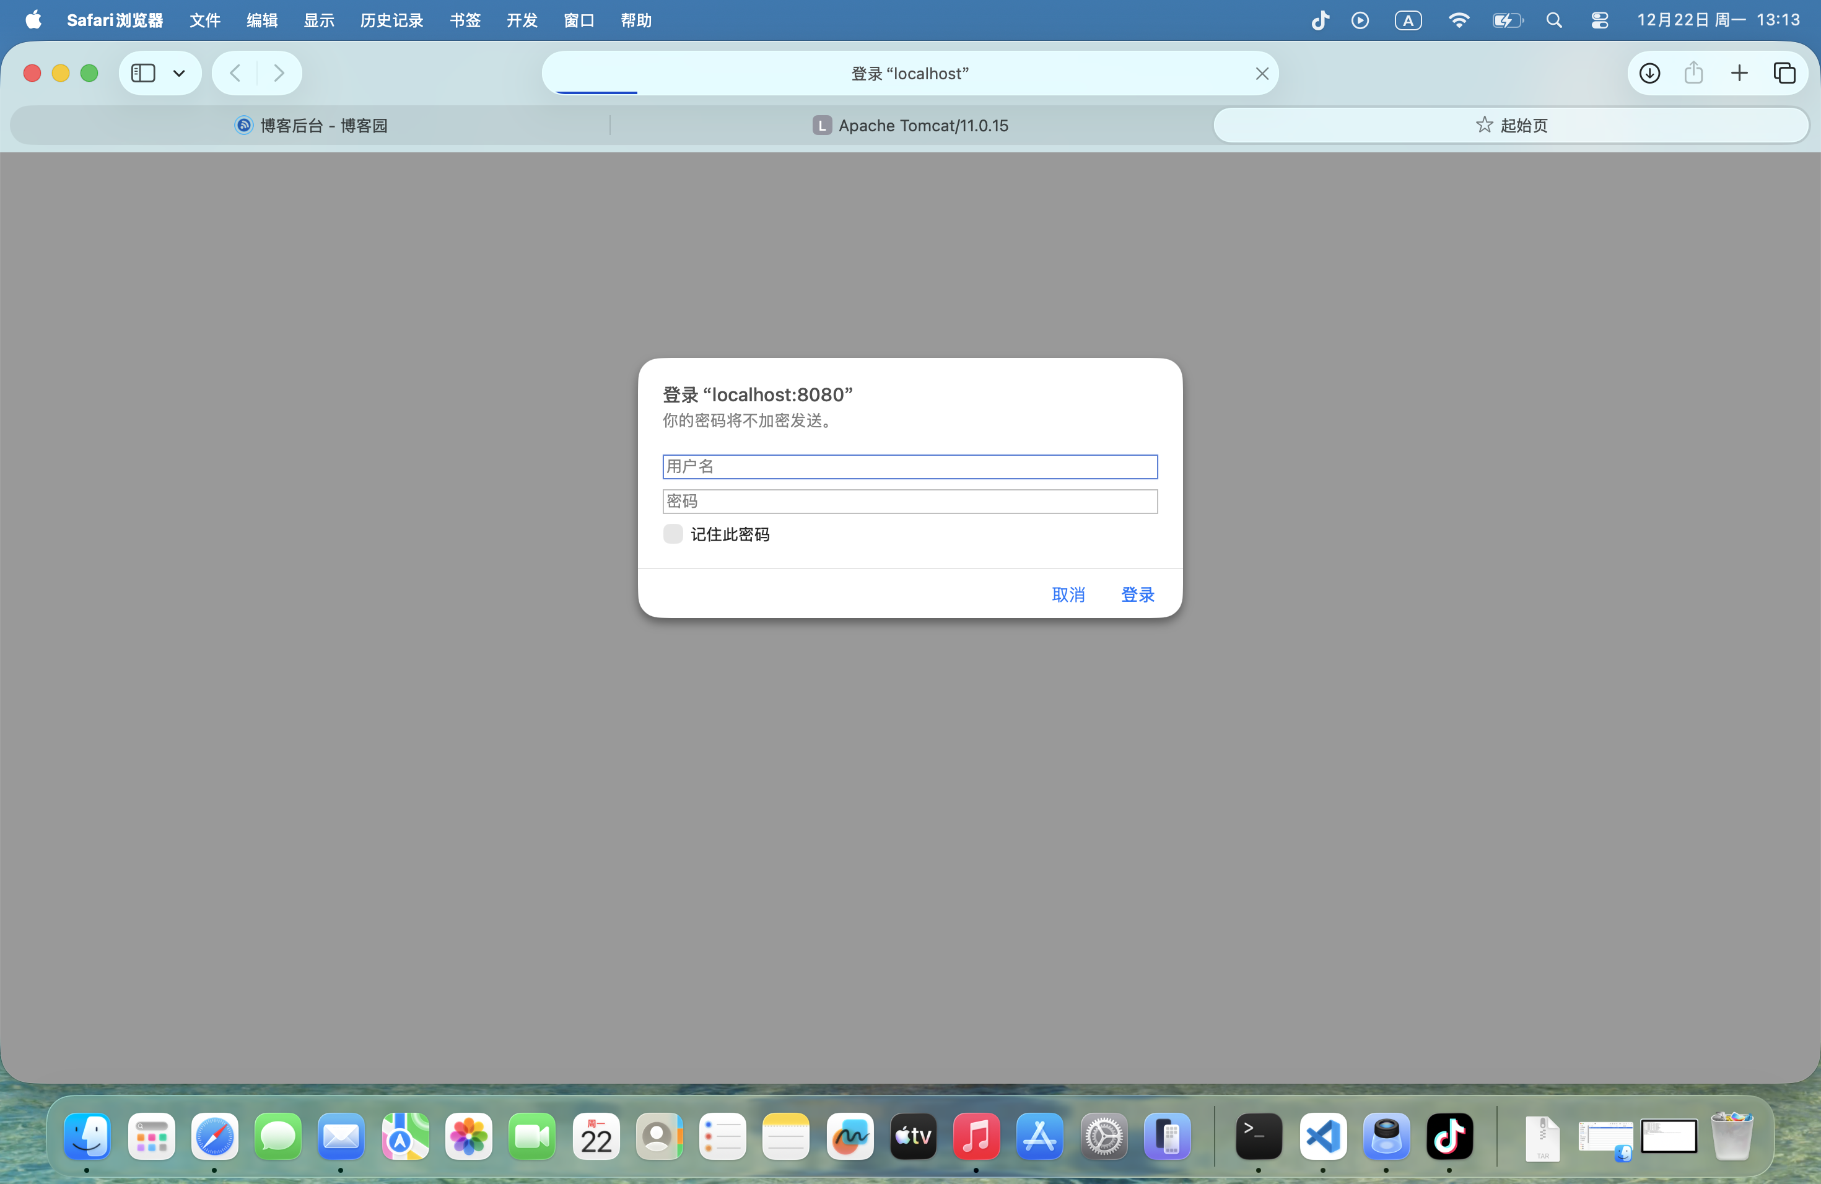The width and height of the screenshot is (1821, 1184).
Task: Open Control Center in menu bar
Action: pos(1599,20)
